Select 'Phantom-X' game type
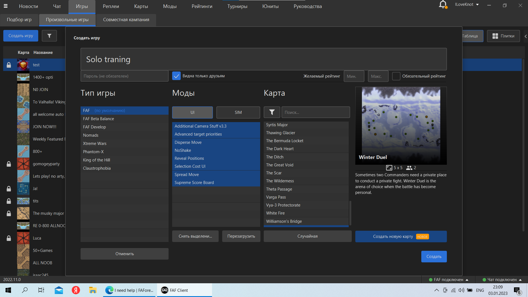 pyautogui.click(x=125, y=152)
